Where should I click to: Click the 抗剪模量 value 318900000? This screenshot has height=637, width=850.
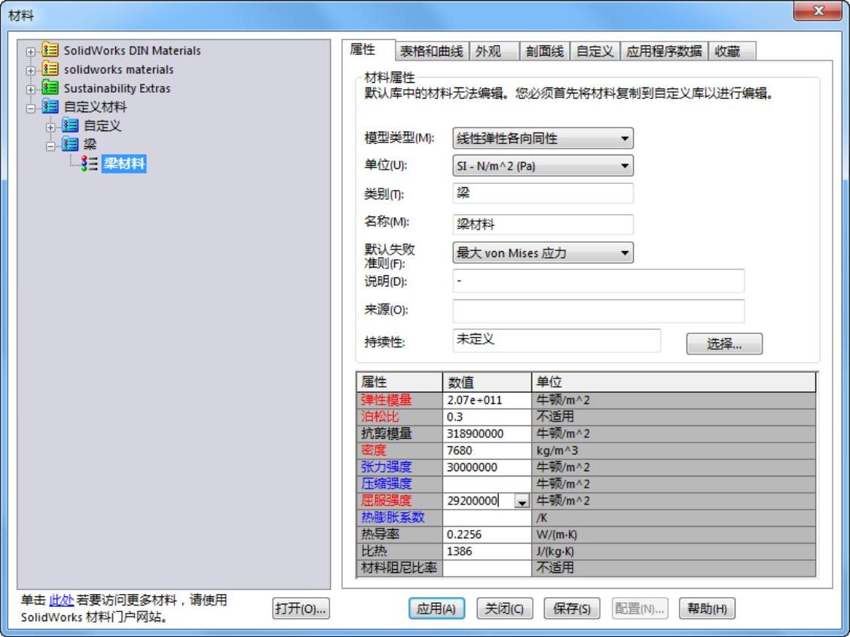pos(487,433)
